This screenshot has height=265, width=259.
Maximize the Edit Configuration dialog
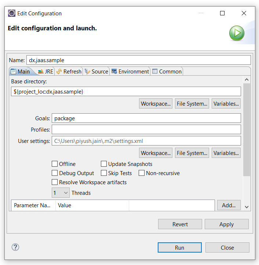point(222,13)
